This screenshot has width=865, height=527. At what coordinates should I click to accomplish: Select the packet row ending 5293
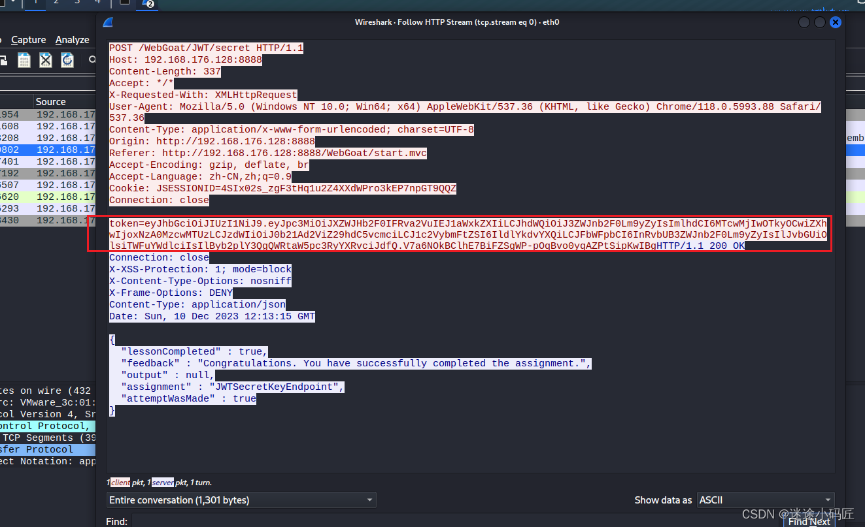[48, 208]
